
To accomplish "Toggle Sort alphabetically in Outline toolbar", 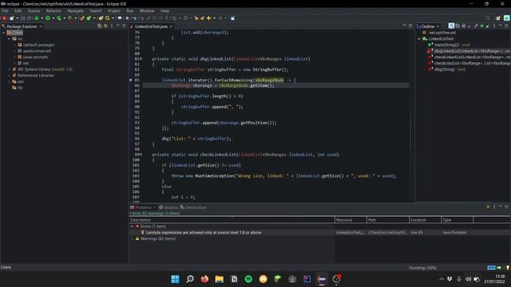I will pos(463,26).
